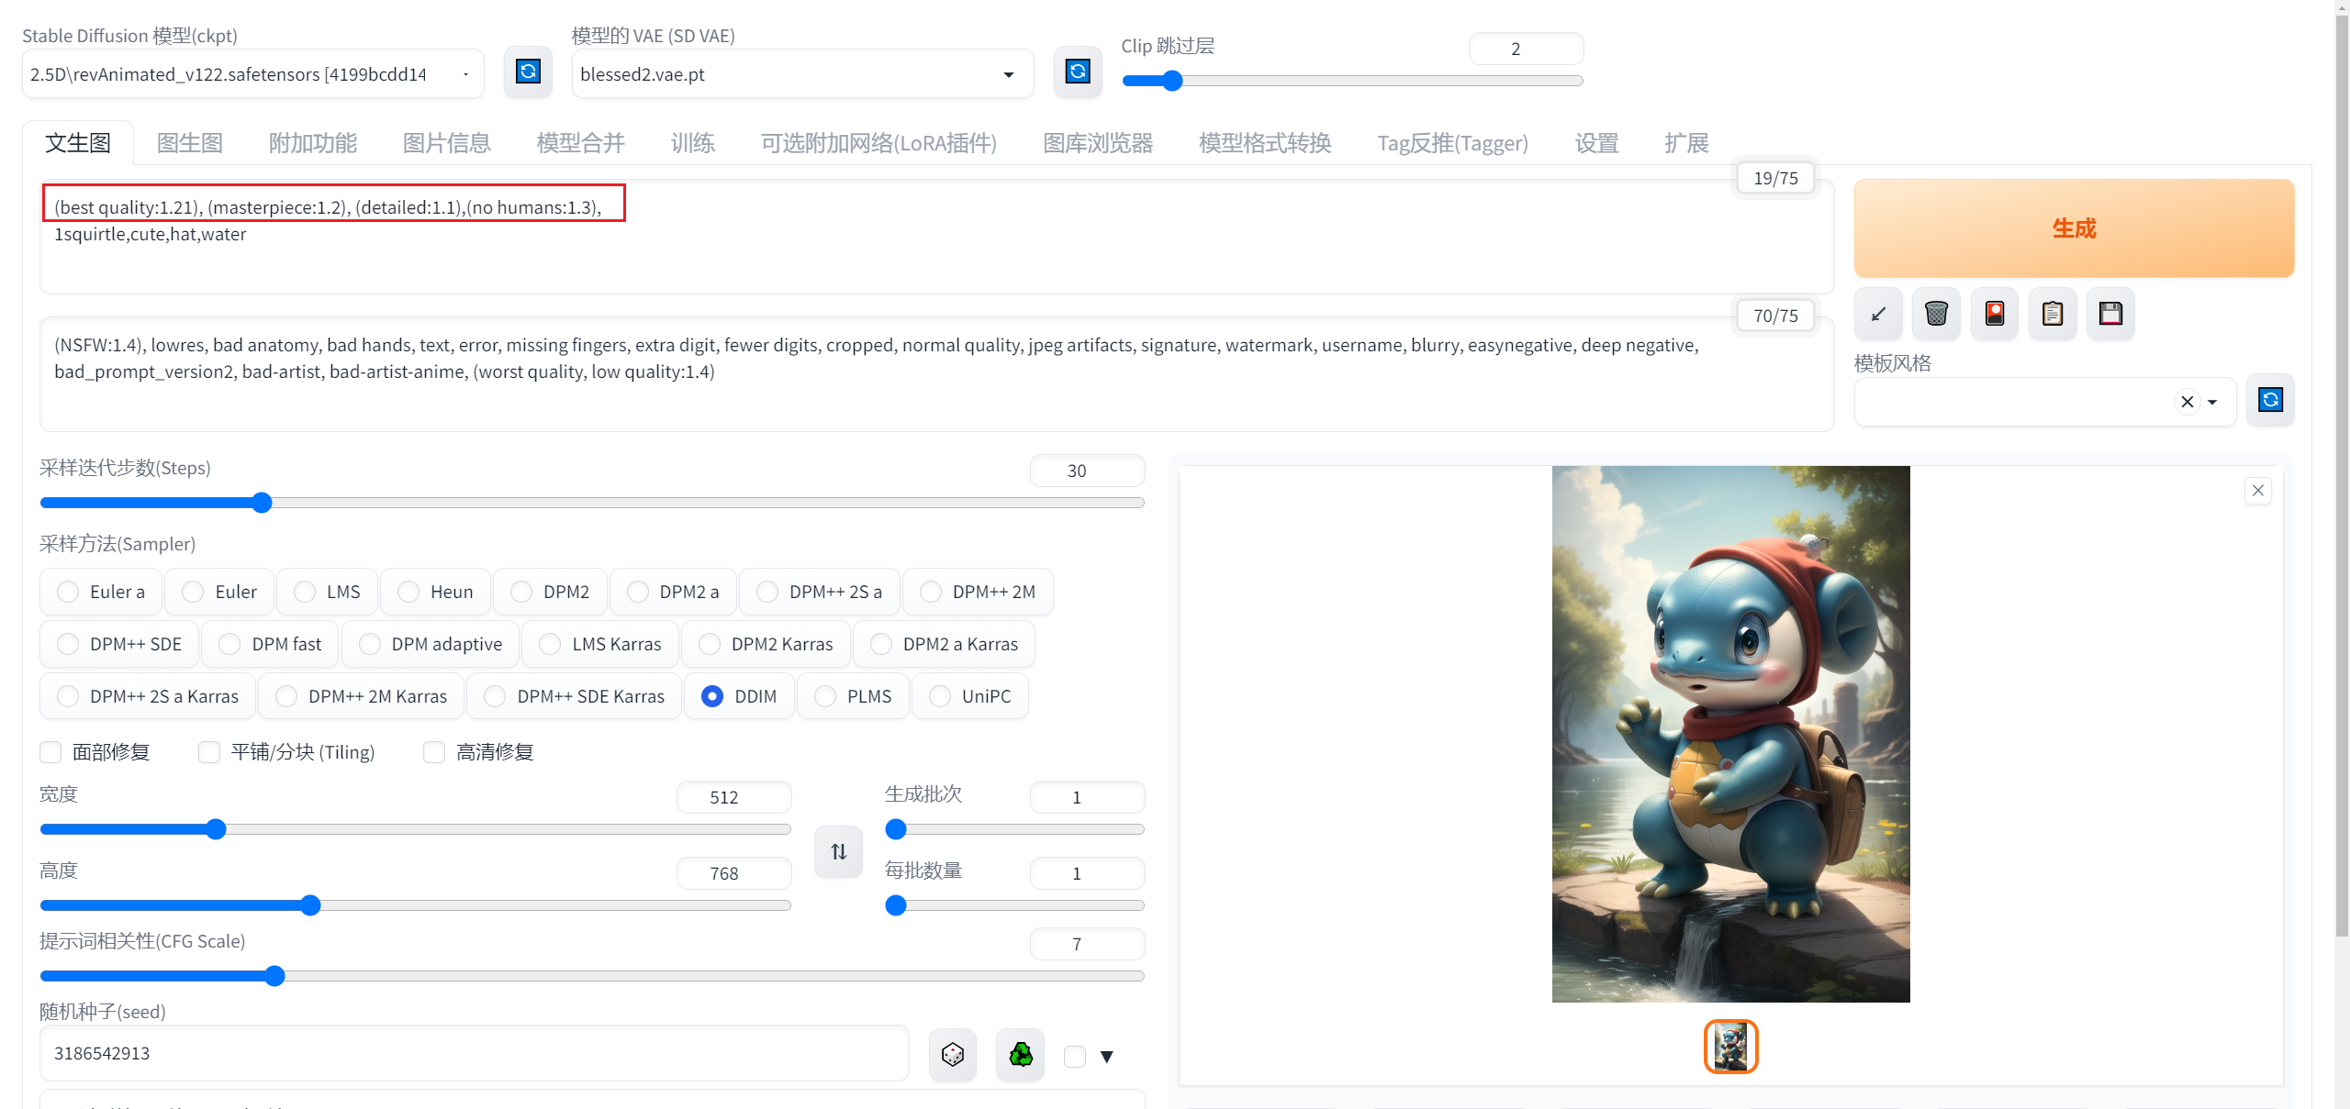Refresh the Stable Diffusion checkpoint list

click(528, 72)
